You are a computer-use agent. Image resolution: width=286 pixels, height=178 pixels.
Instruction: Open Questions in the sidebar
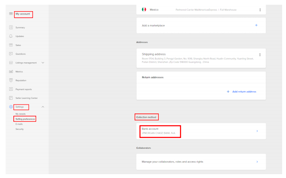[21, 54]
